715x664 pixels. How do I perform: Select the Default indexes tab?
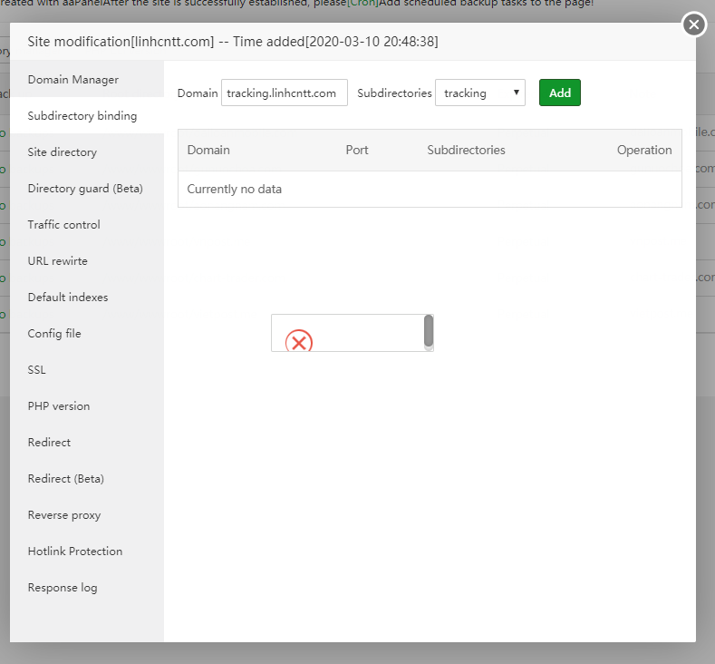[x=68, y=298]
